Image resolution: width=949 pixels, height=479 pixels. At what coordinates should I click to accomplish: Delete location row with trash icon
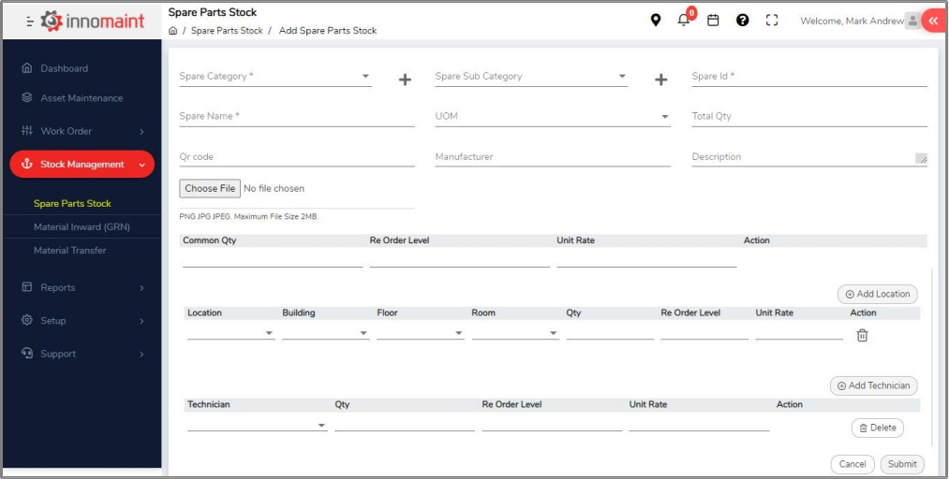tap(862, 335)
